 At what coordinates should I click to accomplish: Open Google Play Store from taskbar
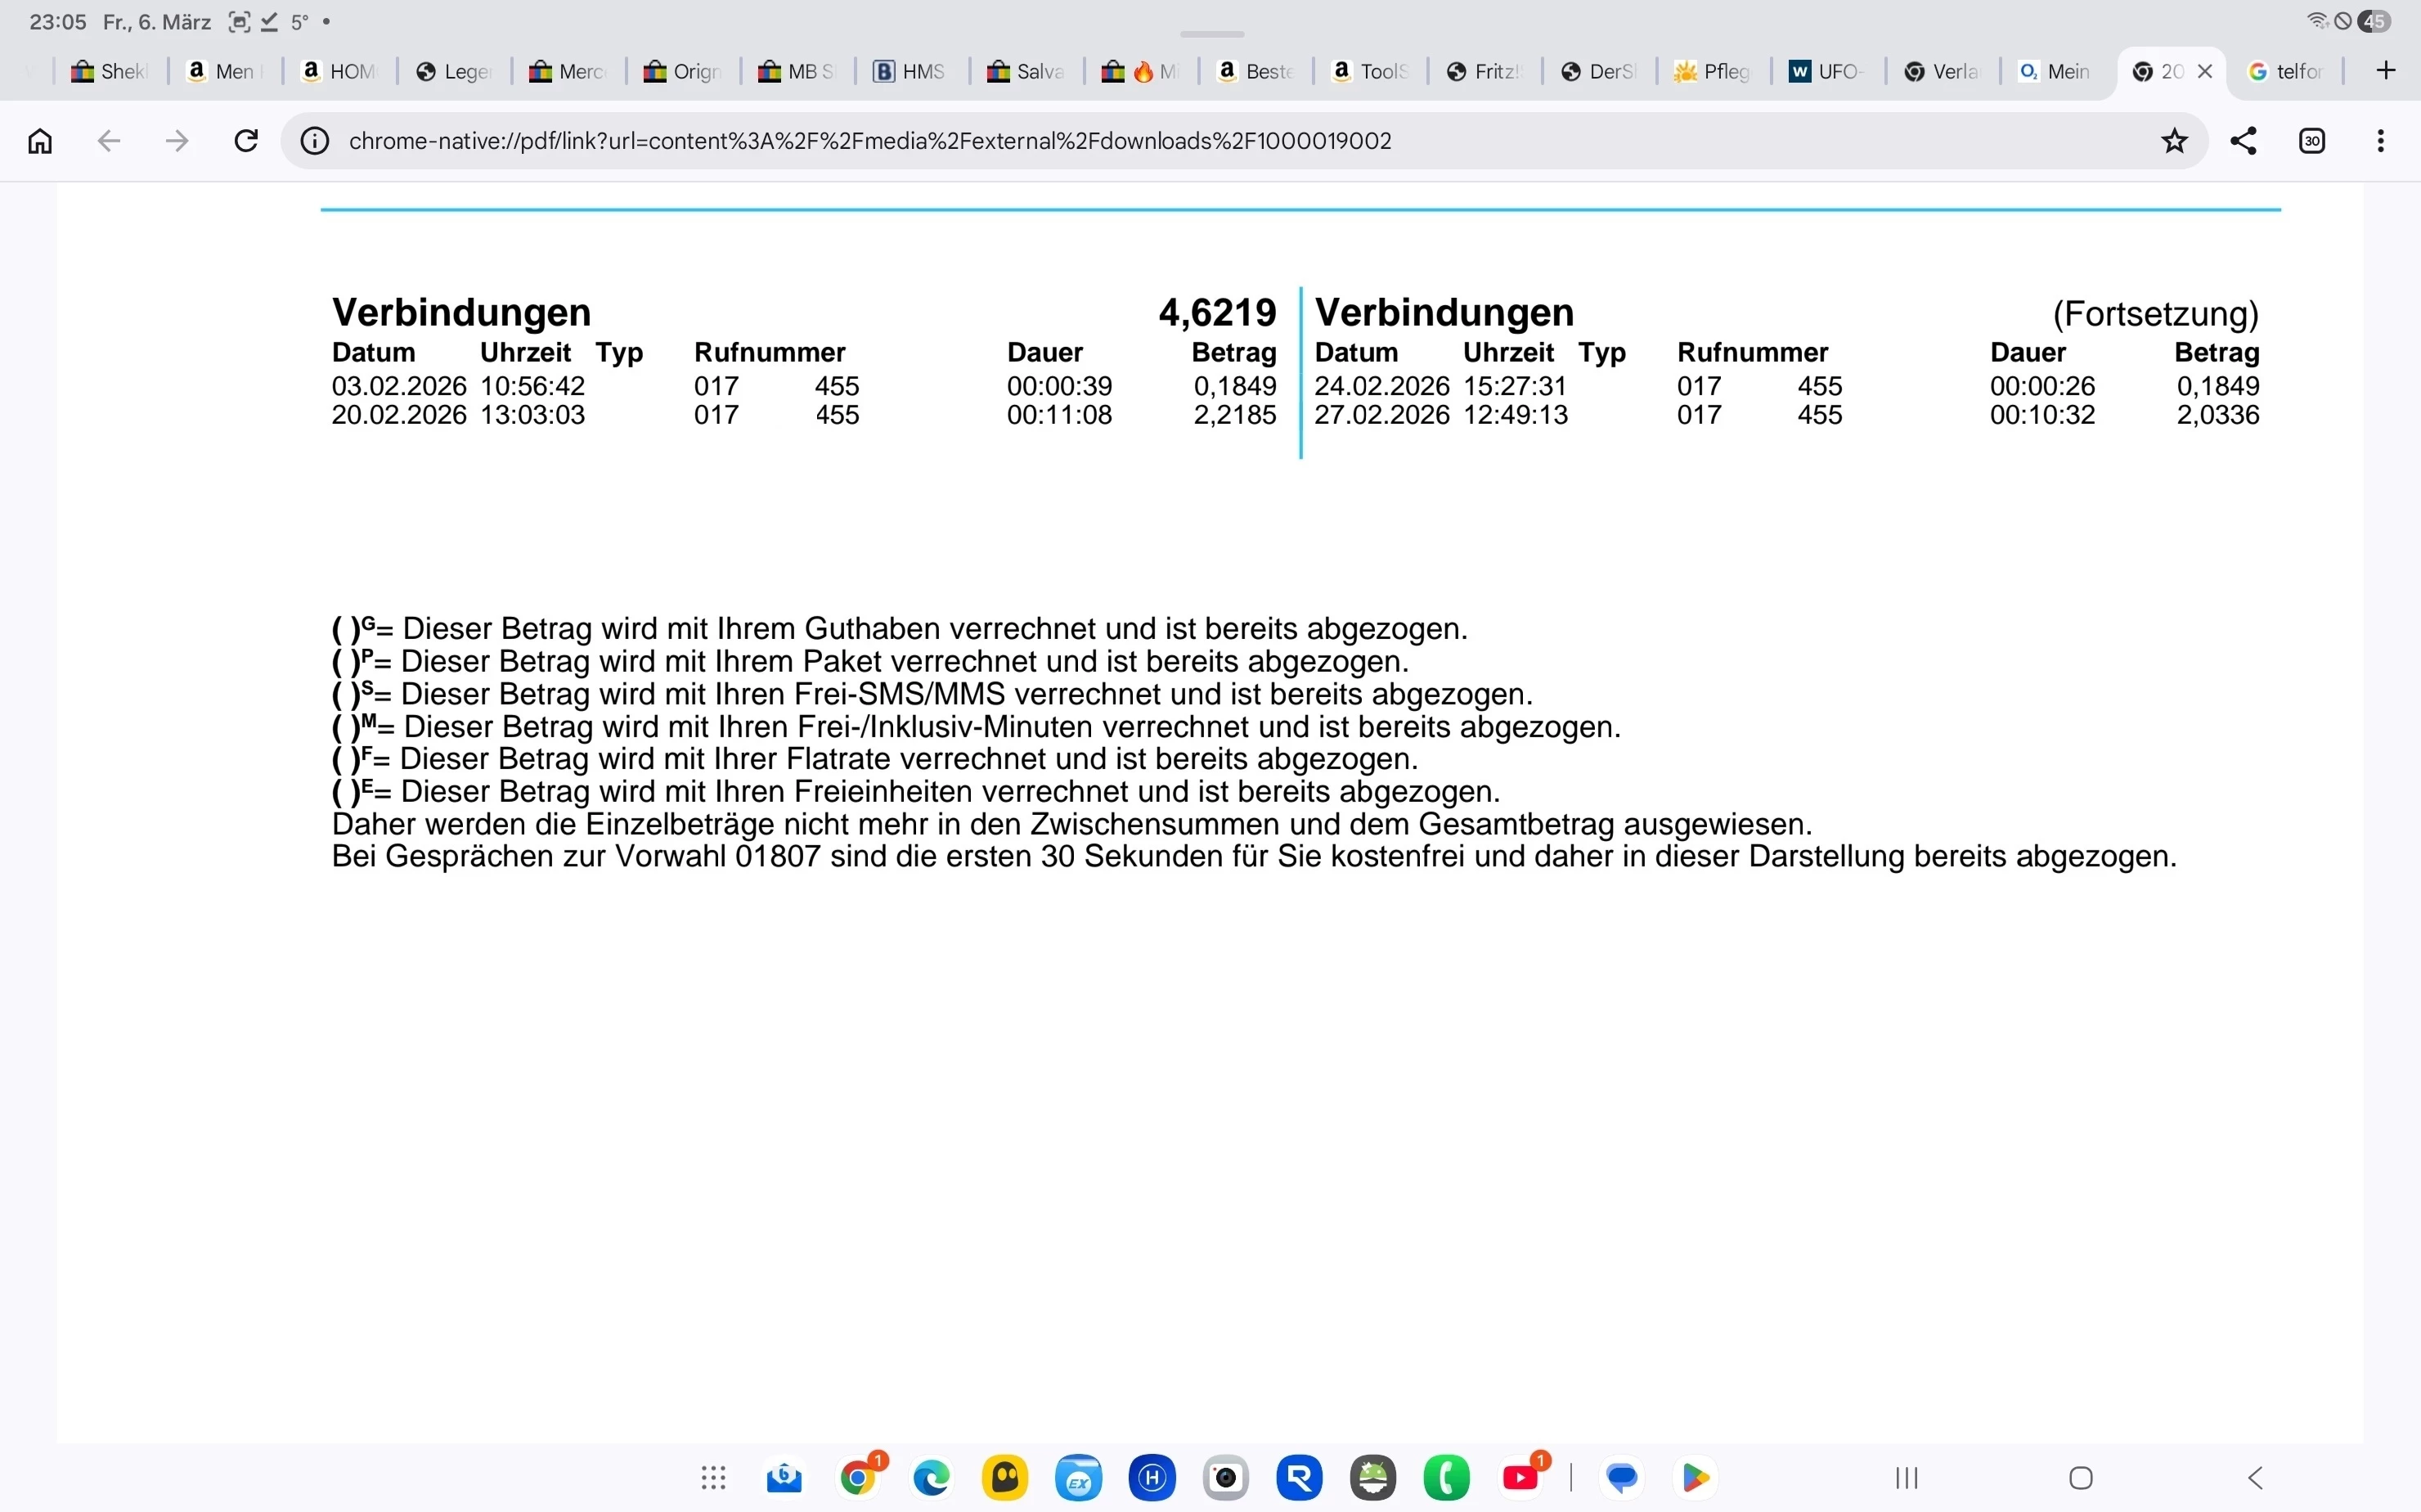coord(1696,1478)
